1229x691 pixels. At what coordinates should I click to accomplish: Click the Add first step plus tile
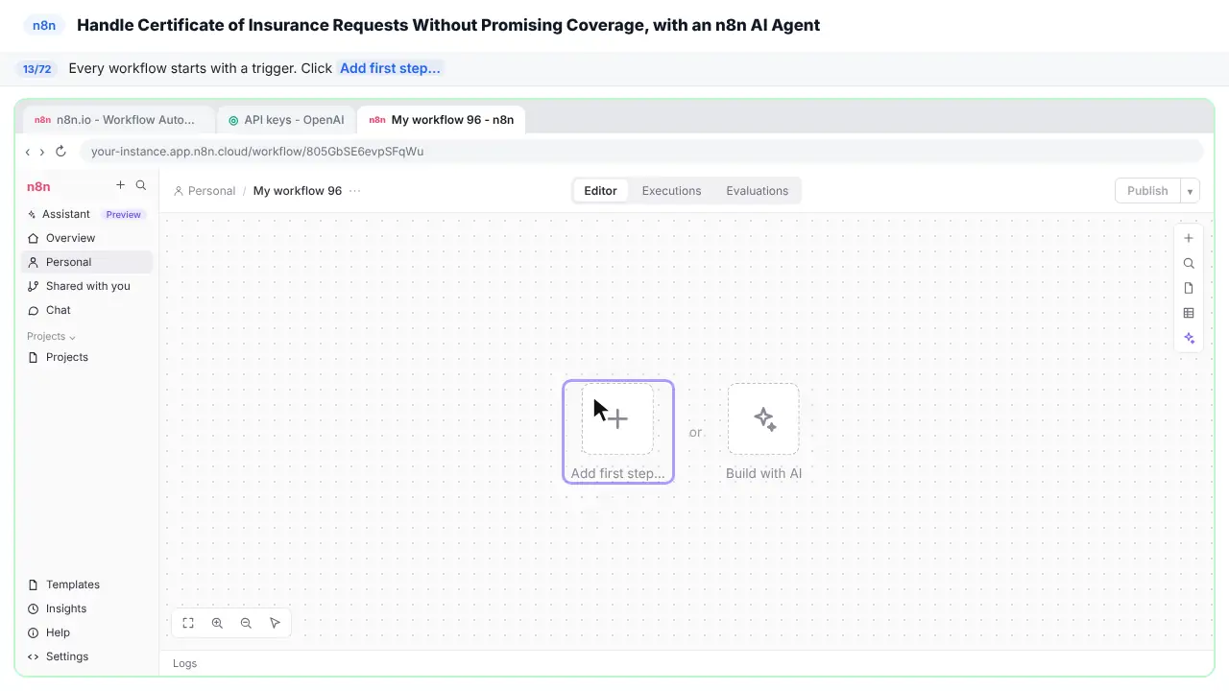617,419
